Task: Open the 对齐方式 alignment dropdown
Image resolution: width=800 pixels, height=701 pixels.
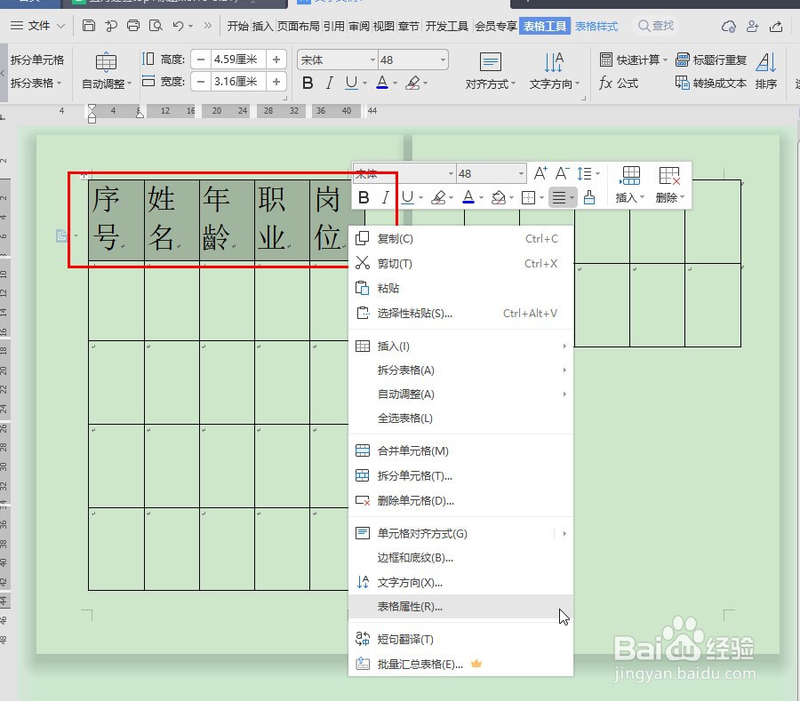Action: coord(490,84)
